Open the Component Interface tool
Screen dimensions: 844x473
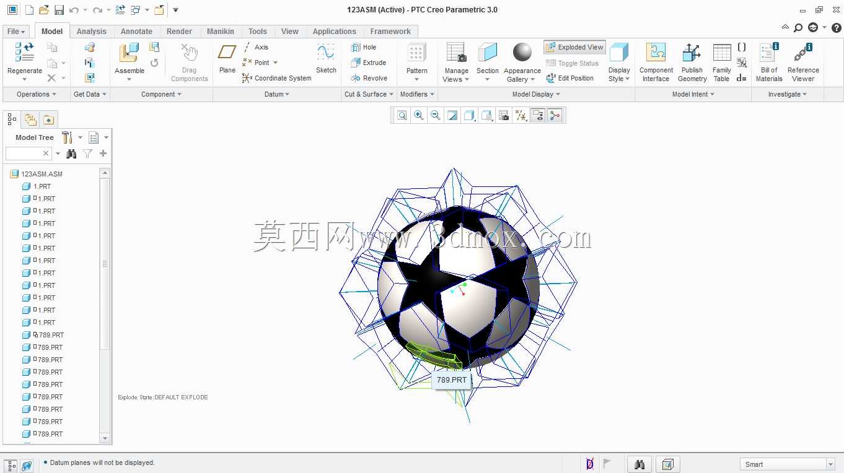point(656,62)
